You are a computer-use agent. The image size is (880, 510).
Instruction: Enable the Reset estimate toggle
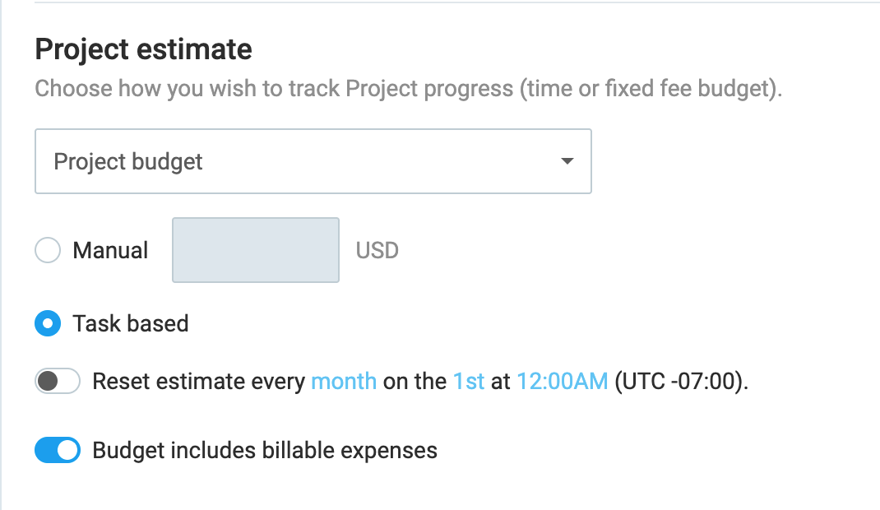[57, 382]
